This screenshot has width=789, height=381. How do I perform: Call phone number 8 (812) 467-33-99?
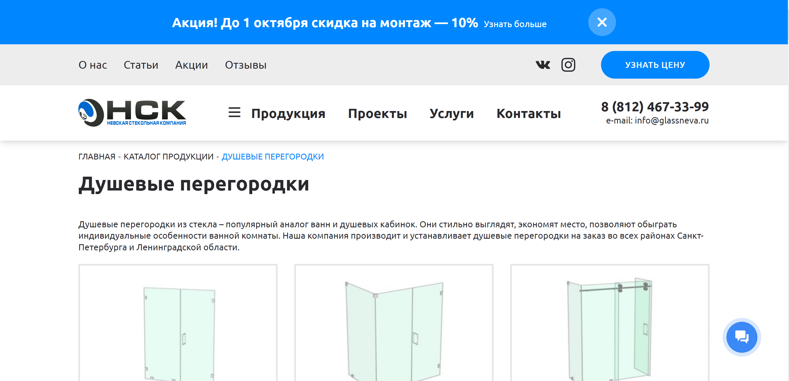[x=655, y=107]
